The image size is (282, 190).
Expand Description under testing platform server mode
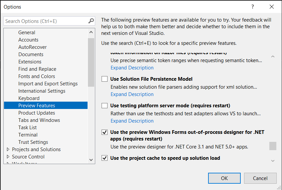pos(132,121)
